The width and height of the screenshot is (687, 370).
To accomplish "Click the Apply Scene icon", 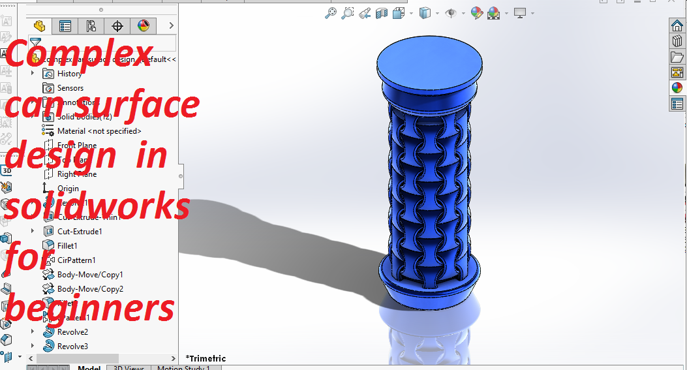I will pos(494,14).
